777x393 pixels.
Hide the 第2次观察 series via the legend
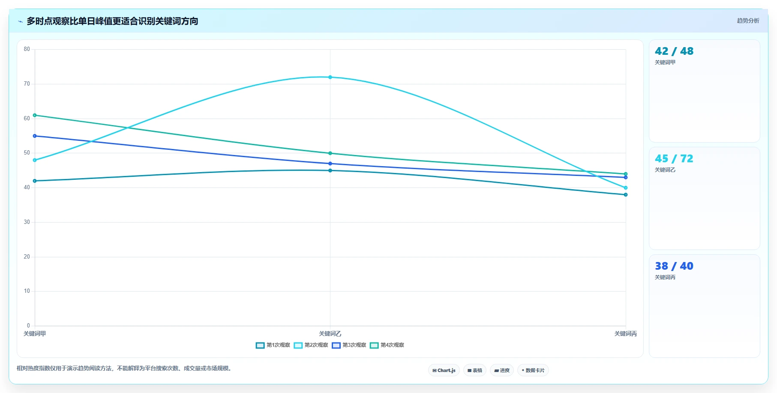pos(311,345)
